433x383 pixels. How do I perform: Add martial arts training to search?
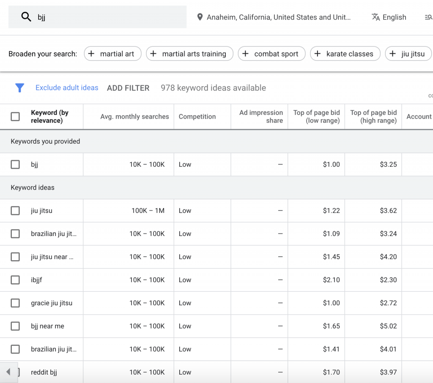pos(189,54)
